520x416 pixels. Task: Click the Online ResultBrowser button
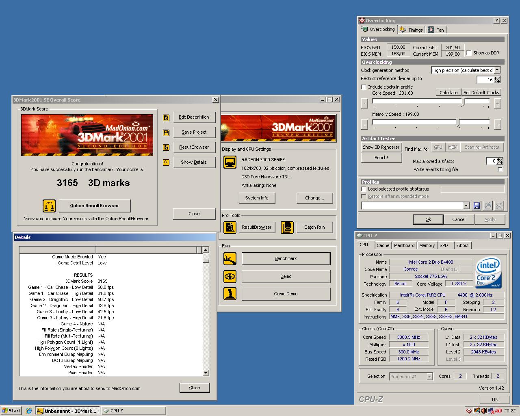(95, 206)
